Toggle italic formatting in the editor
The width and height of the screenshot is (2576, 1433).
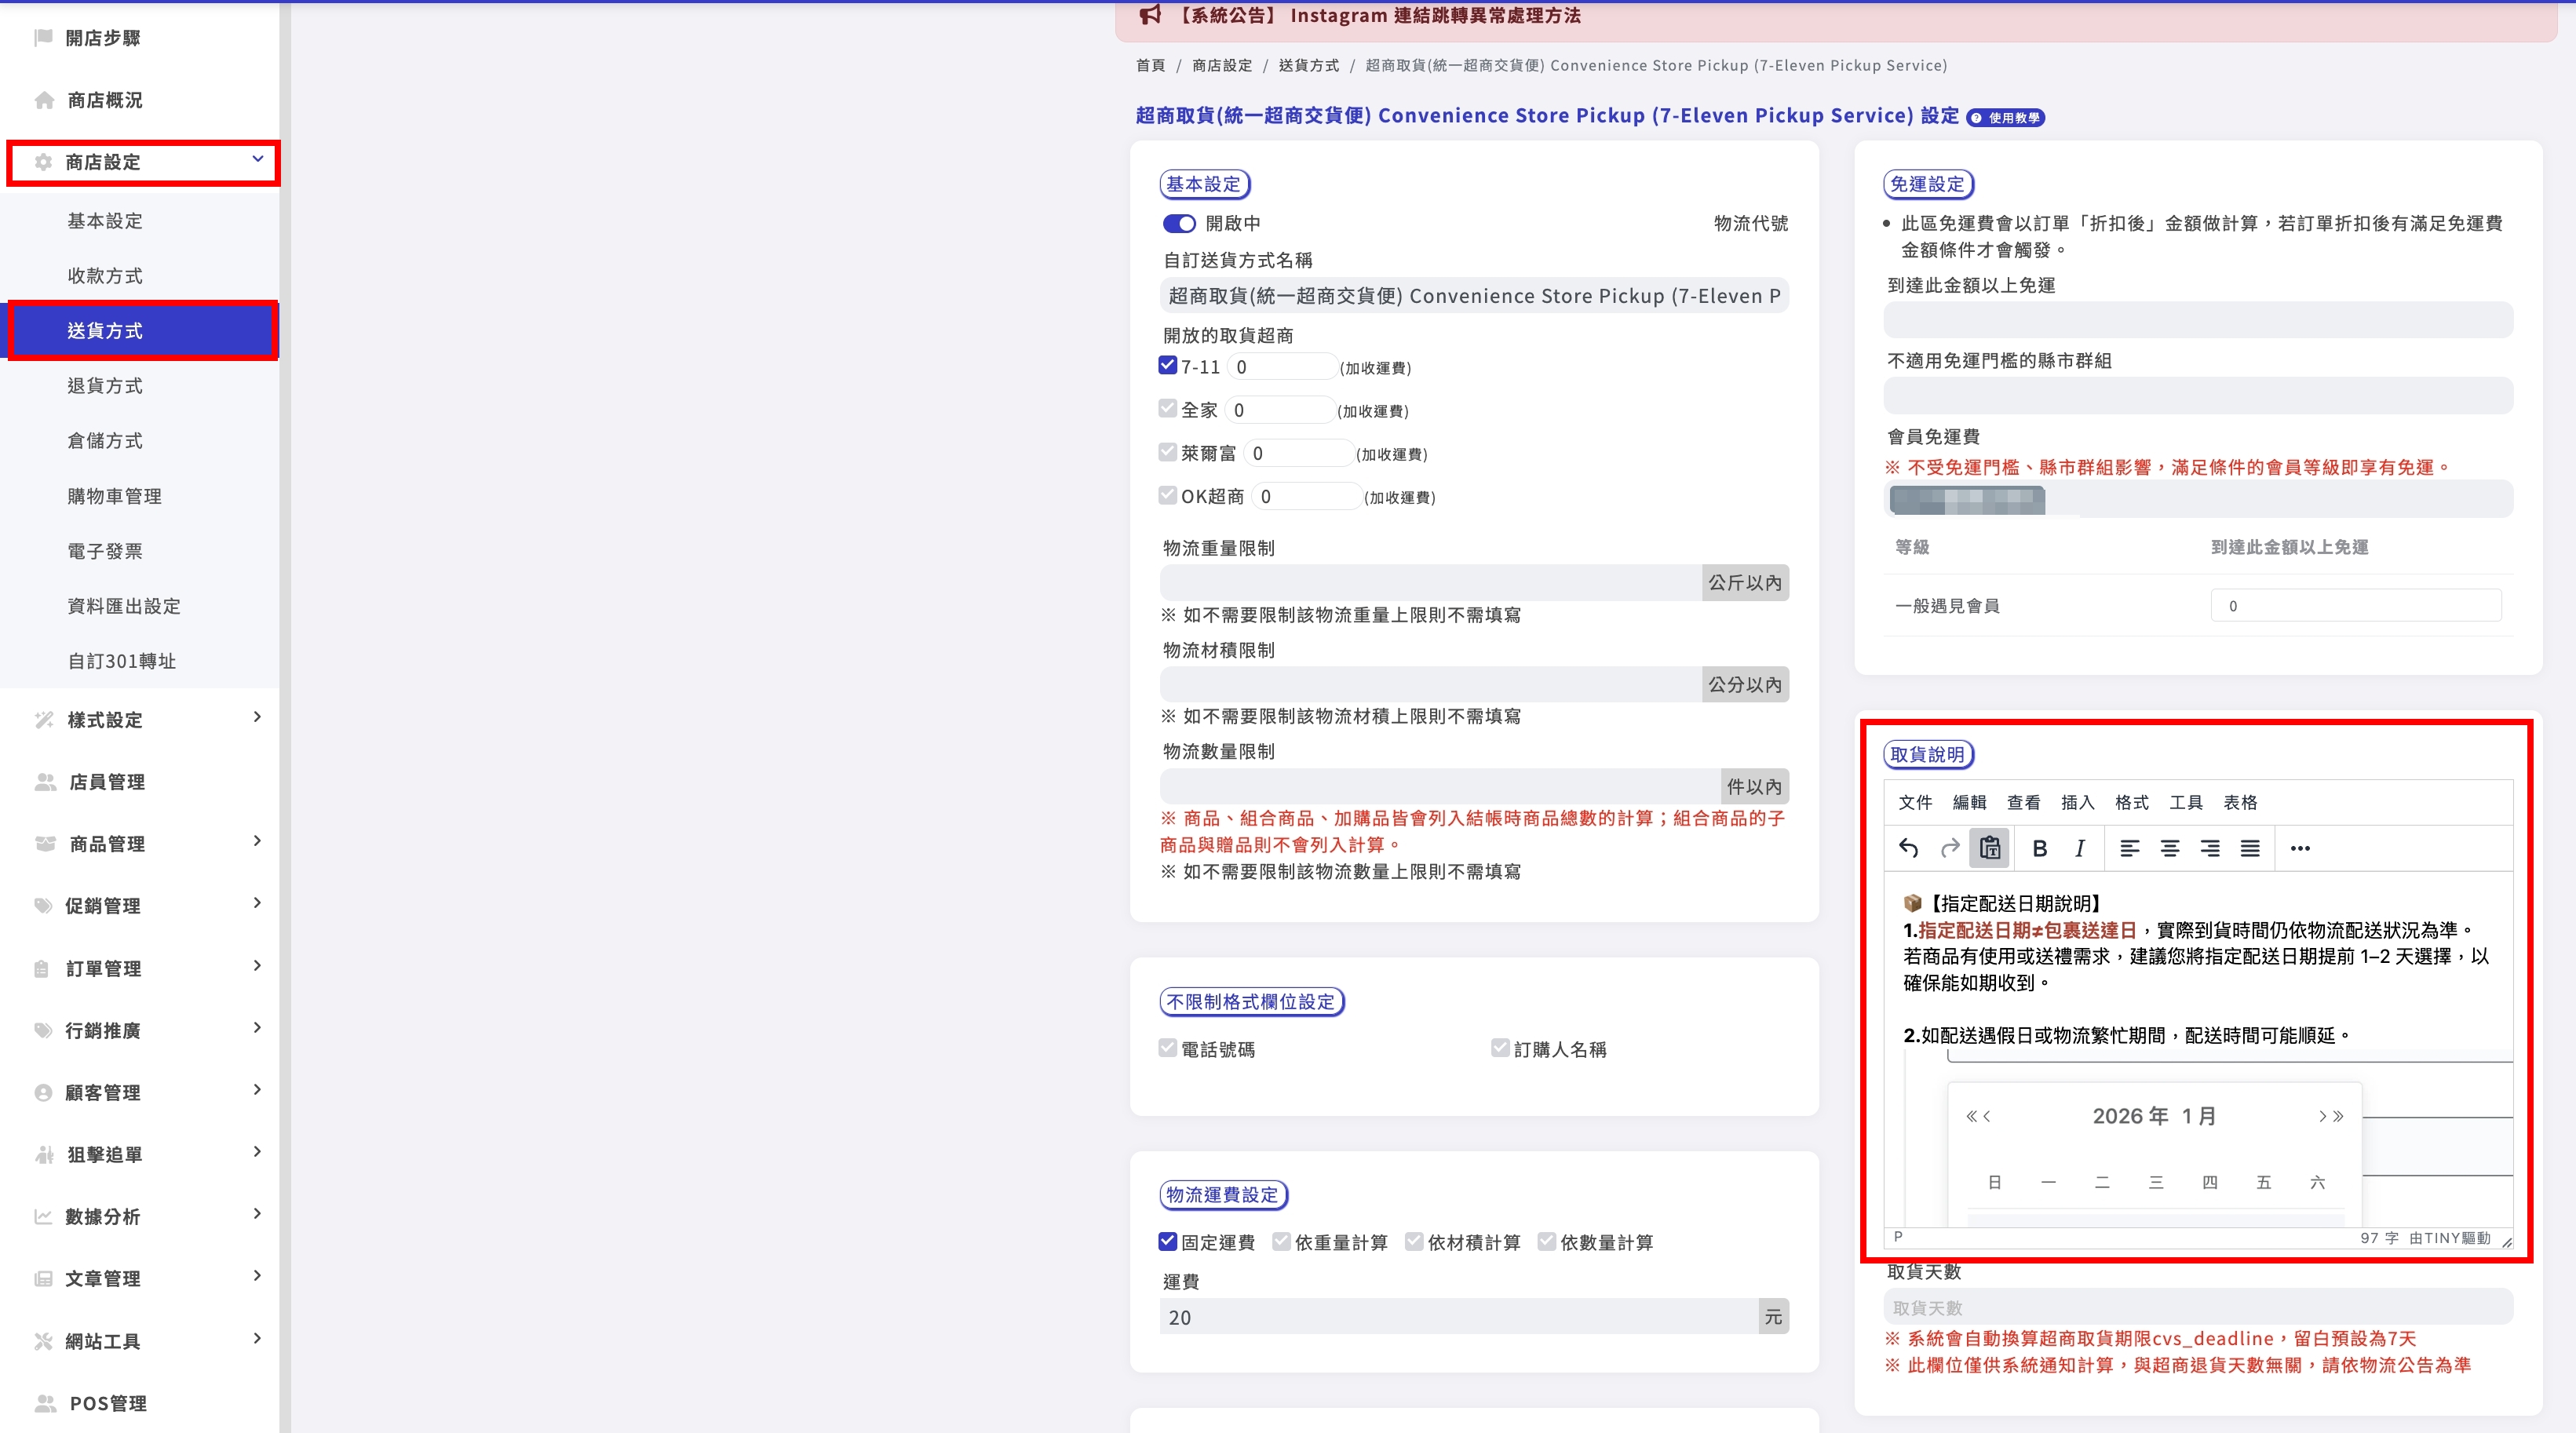click(2080, 848)
